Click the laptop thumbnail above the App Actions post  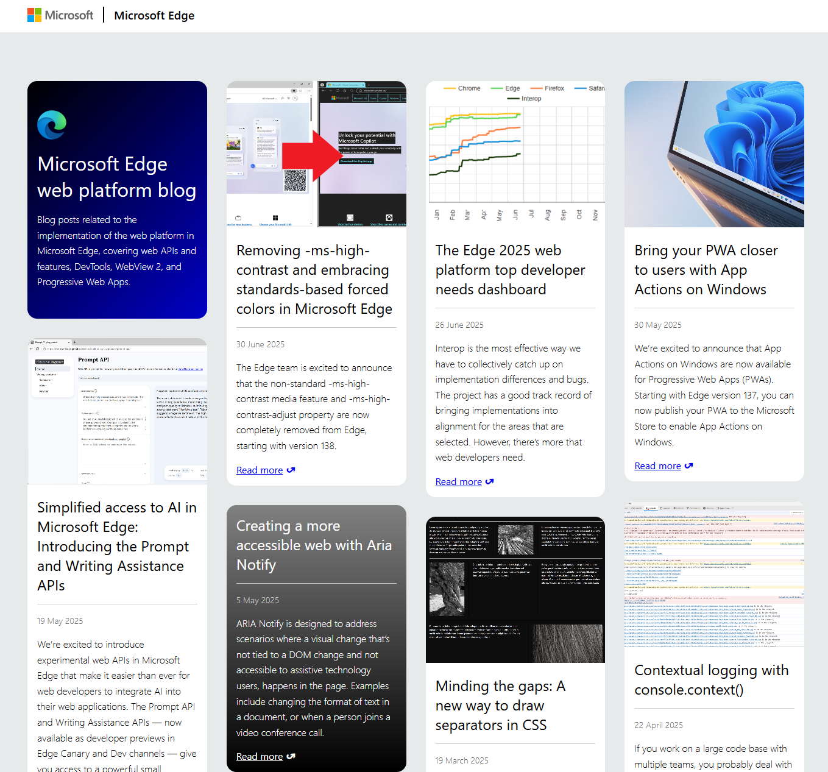pos(713,154)
